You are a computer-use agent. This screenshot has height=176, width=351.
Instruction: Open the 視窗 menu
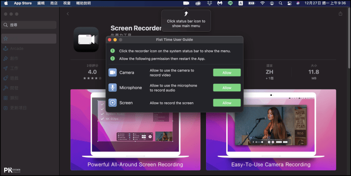(x=67, y=3)
